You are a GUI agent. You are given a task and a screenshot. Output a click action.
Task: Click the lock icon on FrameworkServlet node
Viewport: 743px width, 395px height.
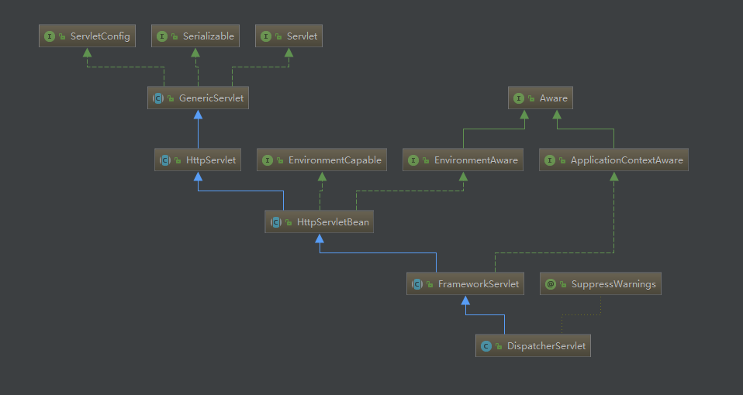tap(429, 284)
